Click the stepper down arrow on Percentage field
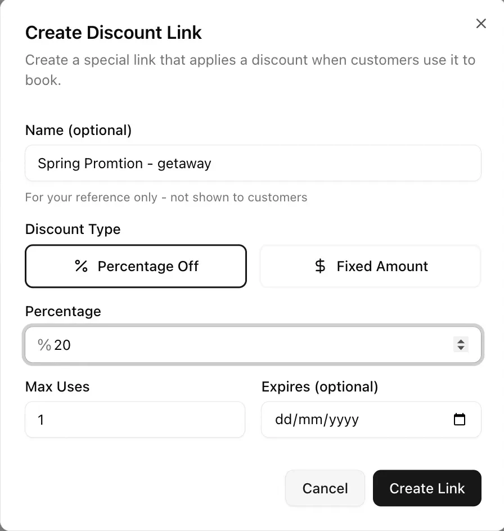504x531 pixels. (x=461, y=348)
